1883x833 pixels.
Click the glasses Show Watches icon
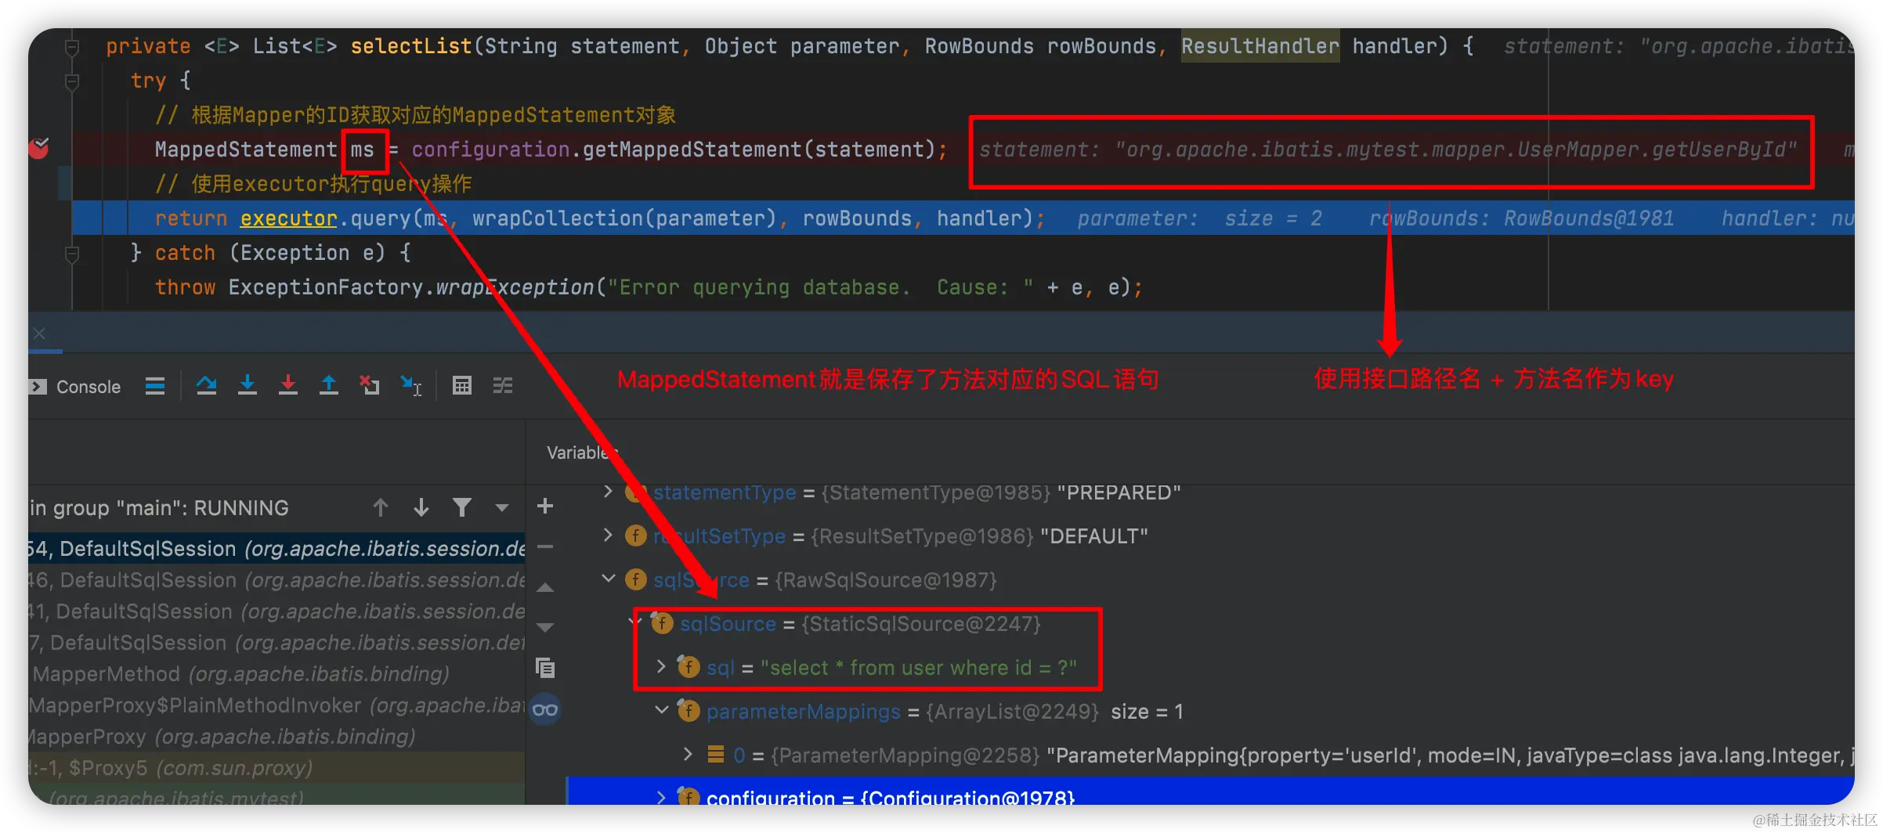[545, 709]
